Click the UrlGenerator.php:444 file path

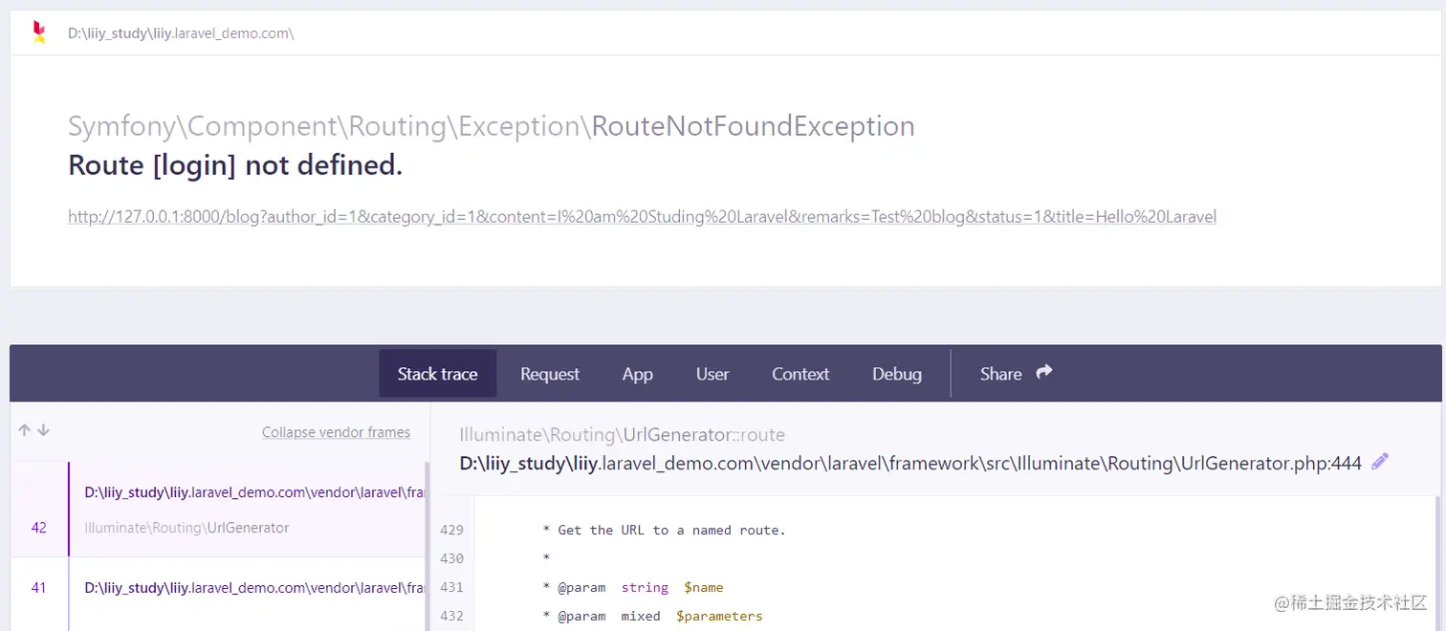tap(910, 464)
